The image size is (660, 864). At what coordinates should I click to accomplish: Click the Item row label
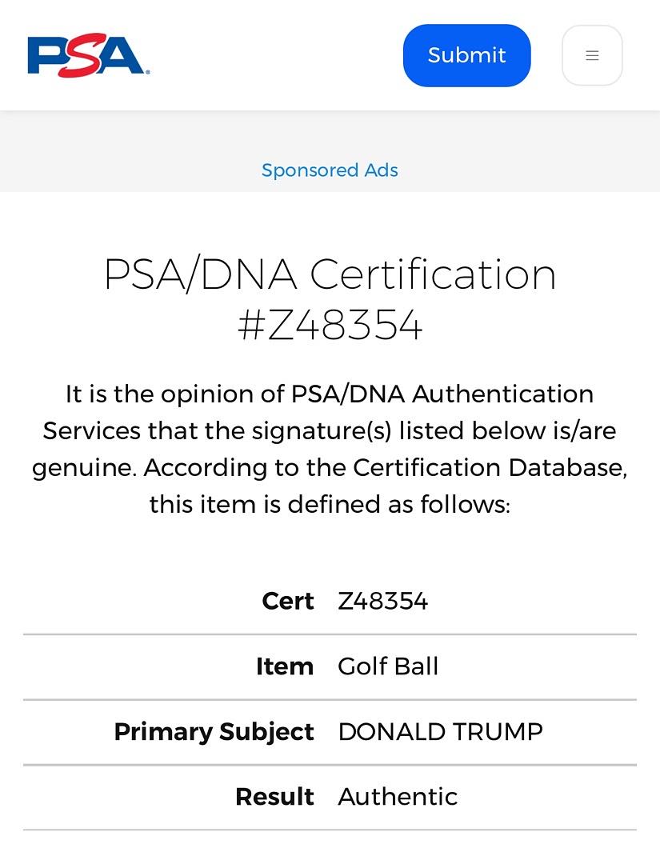(284, 666)
